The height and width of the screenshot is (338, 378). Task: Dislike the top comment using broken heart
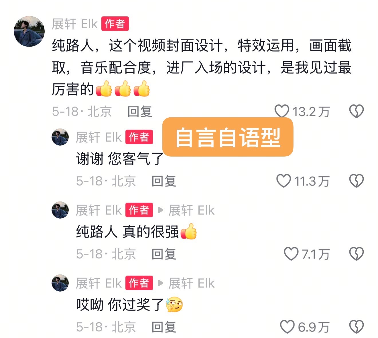tap(357, 111)
